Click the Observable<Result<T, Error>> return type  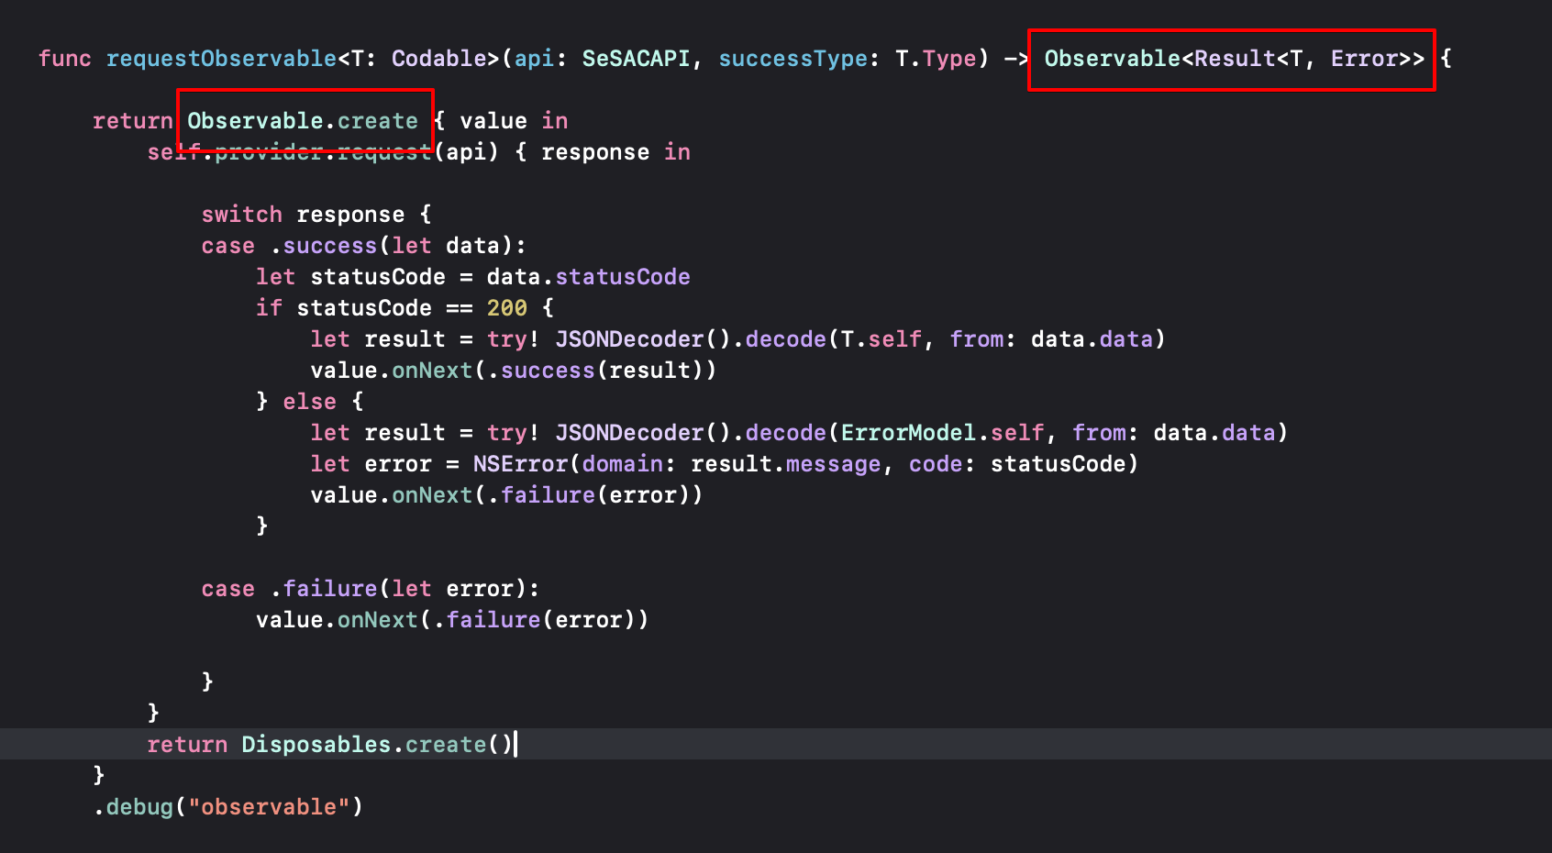pos(1235,59)
